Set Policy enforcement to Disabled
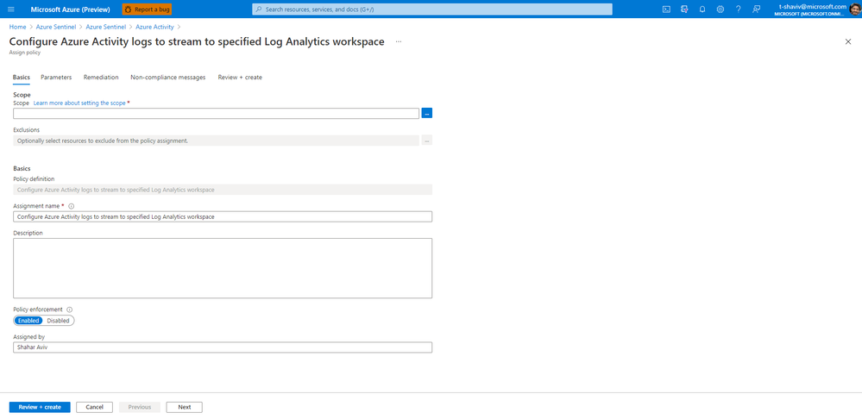The width and height of the screenshot is (862, 419). click(x=59, y=321)
